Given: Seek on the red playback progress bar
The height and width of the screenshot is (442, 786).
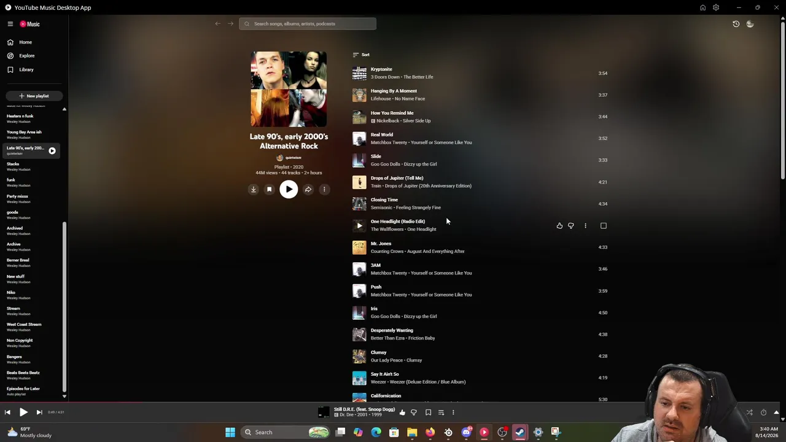Looking at the screenshot, I should (x=71, y=403).
